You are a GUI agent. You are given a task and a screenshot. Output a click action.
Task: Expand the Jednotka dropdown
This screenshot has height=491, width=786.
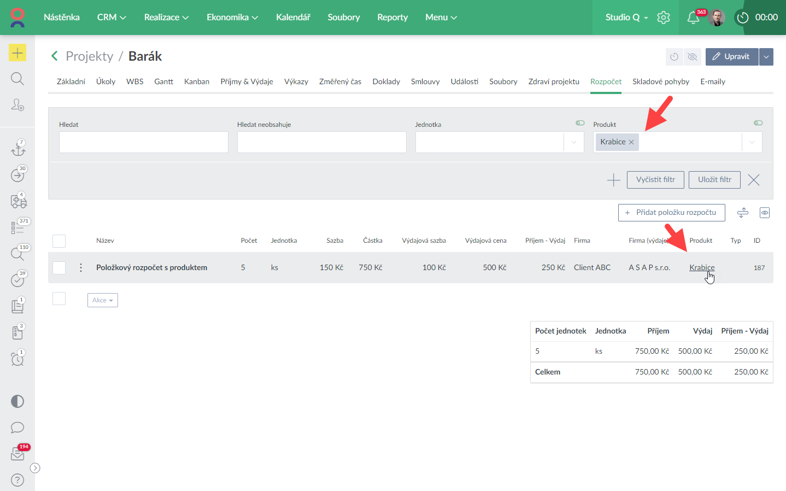(x=574, y=142)
